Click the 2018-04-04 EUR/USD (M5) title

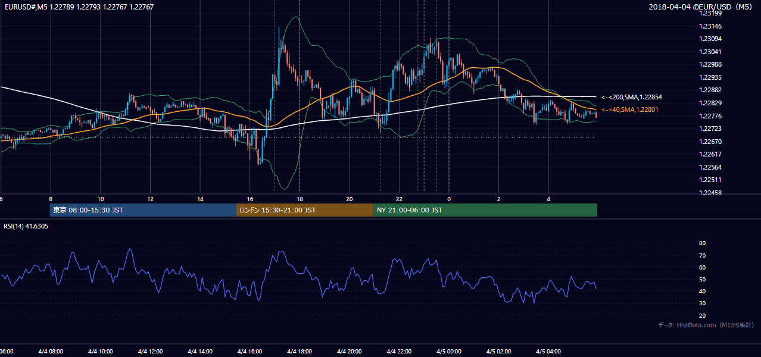701,7
